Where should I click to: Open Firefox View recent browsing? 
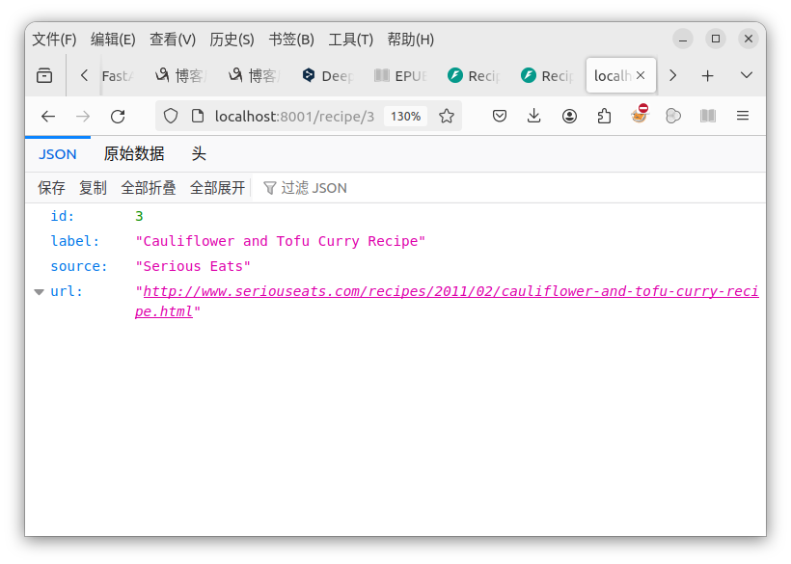pos(44,75)
